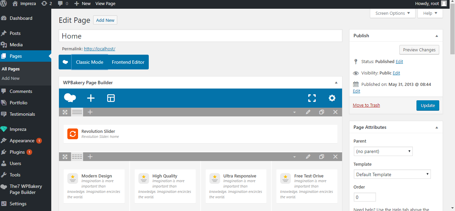Change column layout of Revolution Slider row

click(x=77, y=112)
